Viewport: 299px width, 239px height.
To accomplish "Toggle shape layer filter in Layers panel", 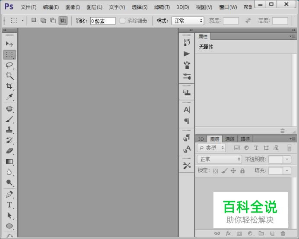I will pos(266,148).
